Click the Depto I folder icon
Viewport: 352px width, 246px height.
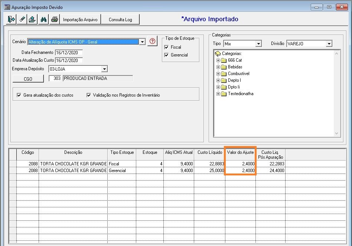[x=224, y=80]
